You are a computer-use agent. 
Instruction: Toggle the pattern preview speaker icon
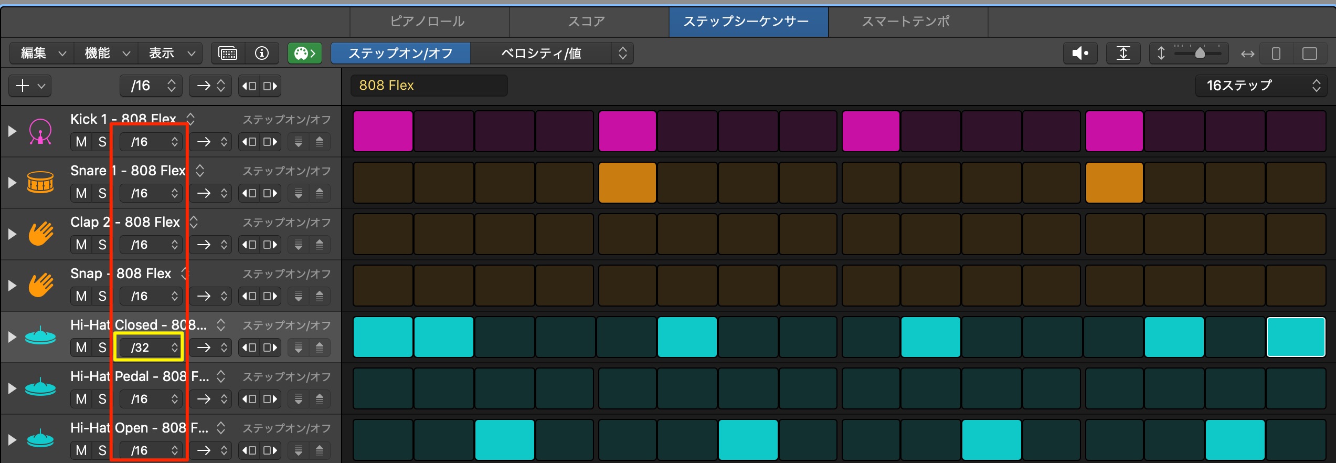tap(1080, 53)
